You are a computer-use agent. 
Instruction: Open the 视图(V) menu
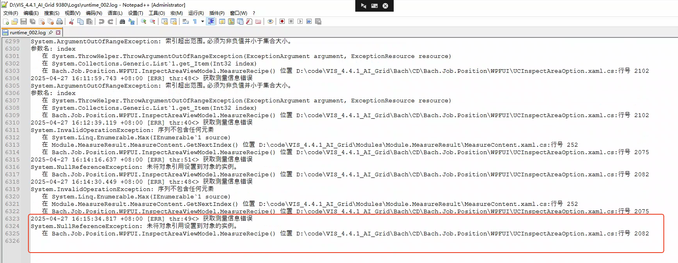pyautogui.click(x=73, y=13)
